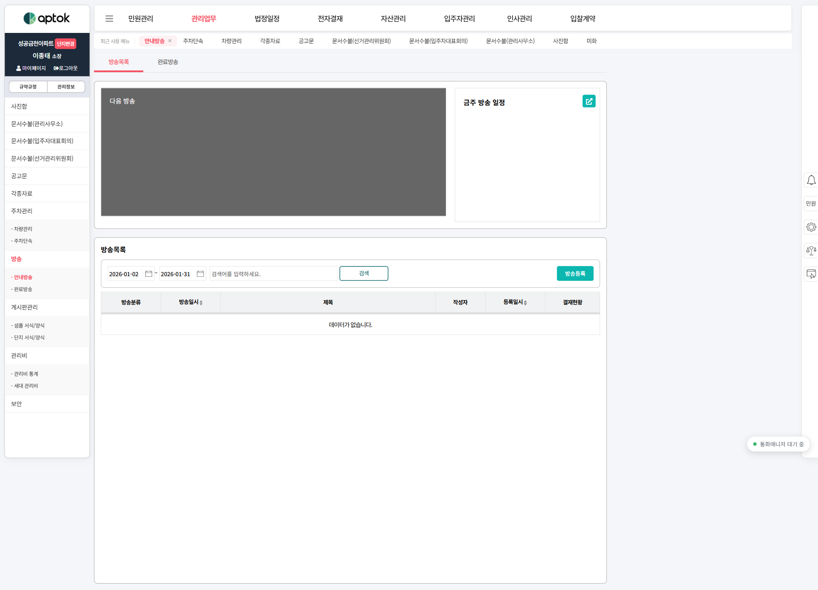Click the 방송등록 button
The width and height of the screenshot is (818, 590).
(575, 274)
